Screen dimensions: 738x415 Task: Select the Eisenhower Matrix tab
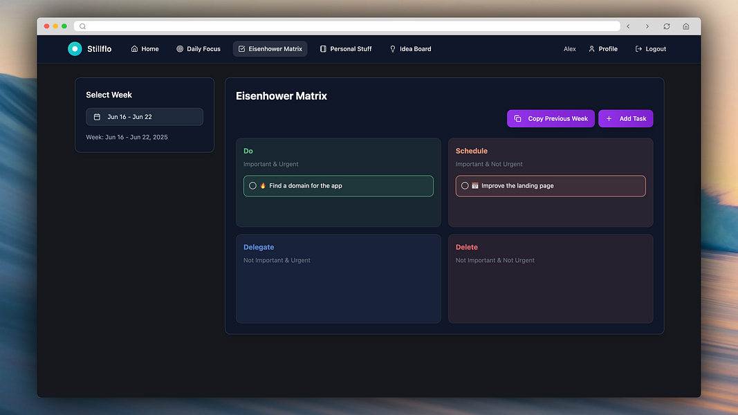[x=270, y=49]
